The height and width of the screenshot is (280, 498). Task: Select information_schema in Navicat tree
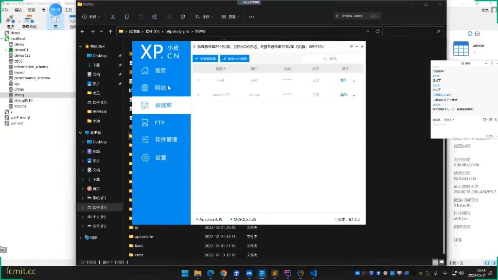(31, 67)
